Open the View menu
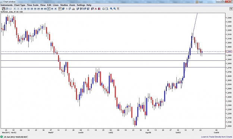 point(43,5)
